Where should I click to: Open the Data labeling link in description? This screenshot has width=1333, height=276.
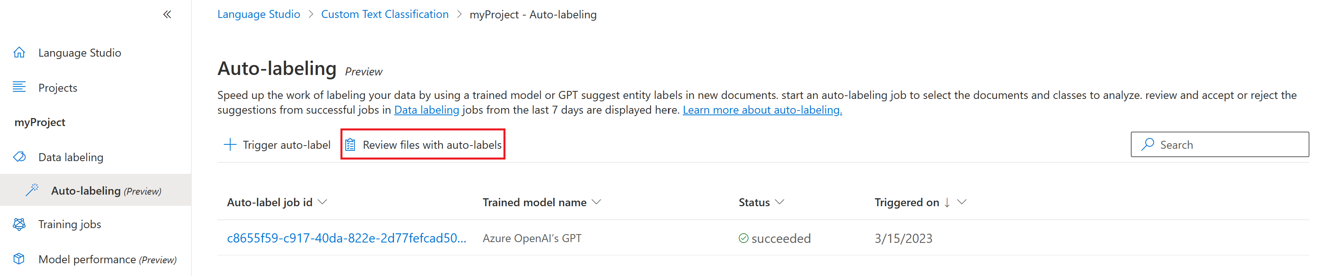click(426, 110)
